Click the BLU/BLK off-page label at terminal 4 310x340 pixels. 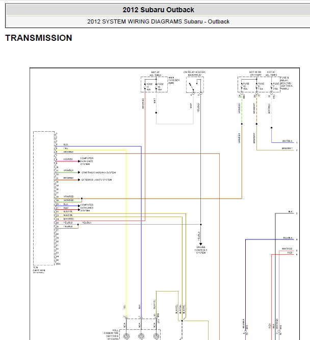pos(288,238)
